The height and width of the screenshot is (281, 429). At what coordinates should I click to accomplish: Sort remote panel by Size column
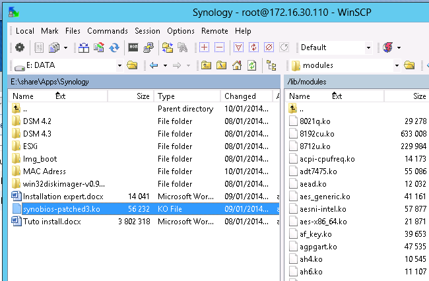point(407,96)
